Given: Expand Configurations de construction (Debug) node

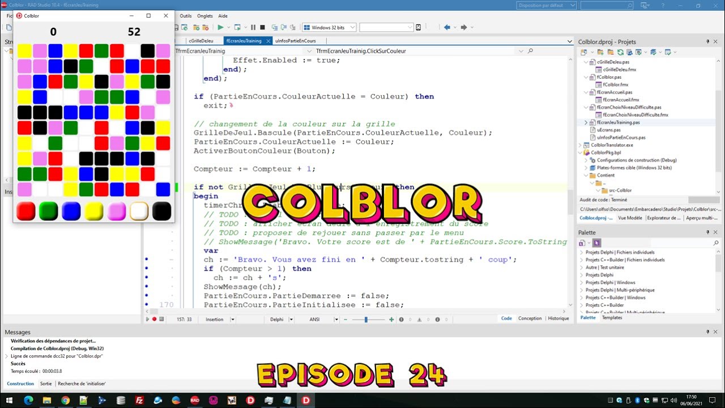Looking at the screenshot, I should [586, 160].
